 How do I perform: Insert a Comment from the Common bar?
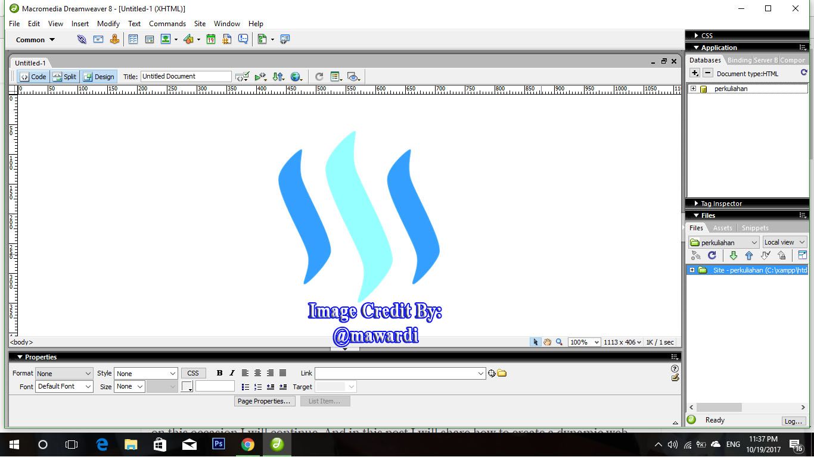243,39
